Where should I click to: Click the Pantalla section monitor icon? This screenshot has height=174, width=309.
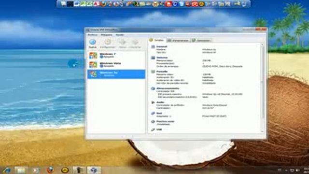[153, 72]
